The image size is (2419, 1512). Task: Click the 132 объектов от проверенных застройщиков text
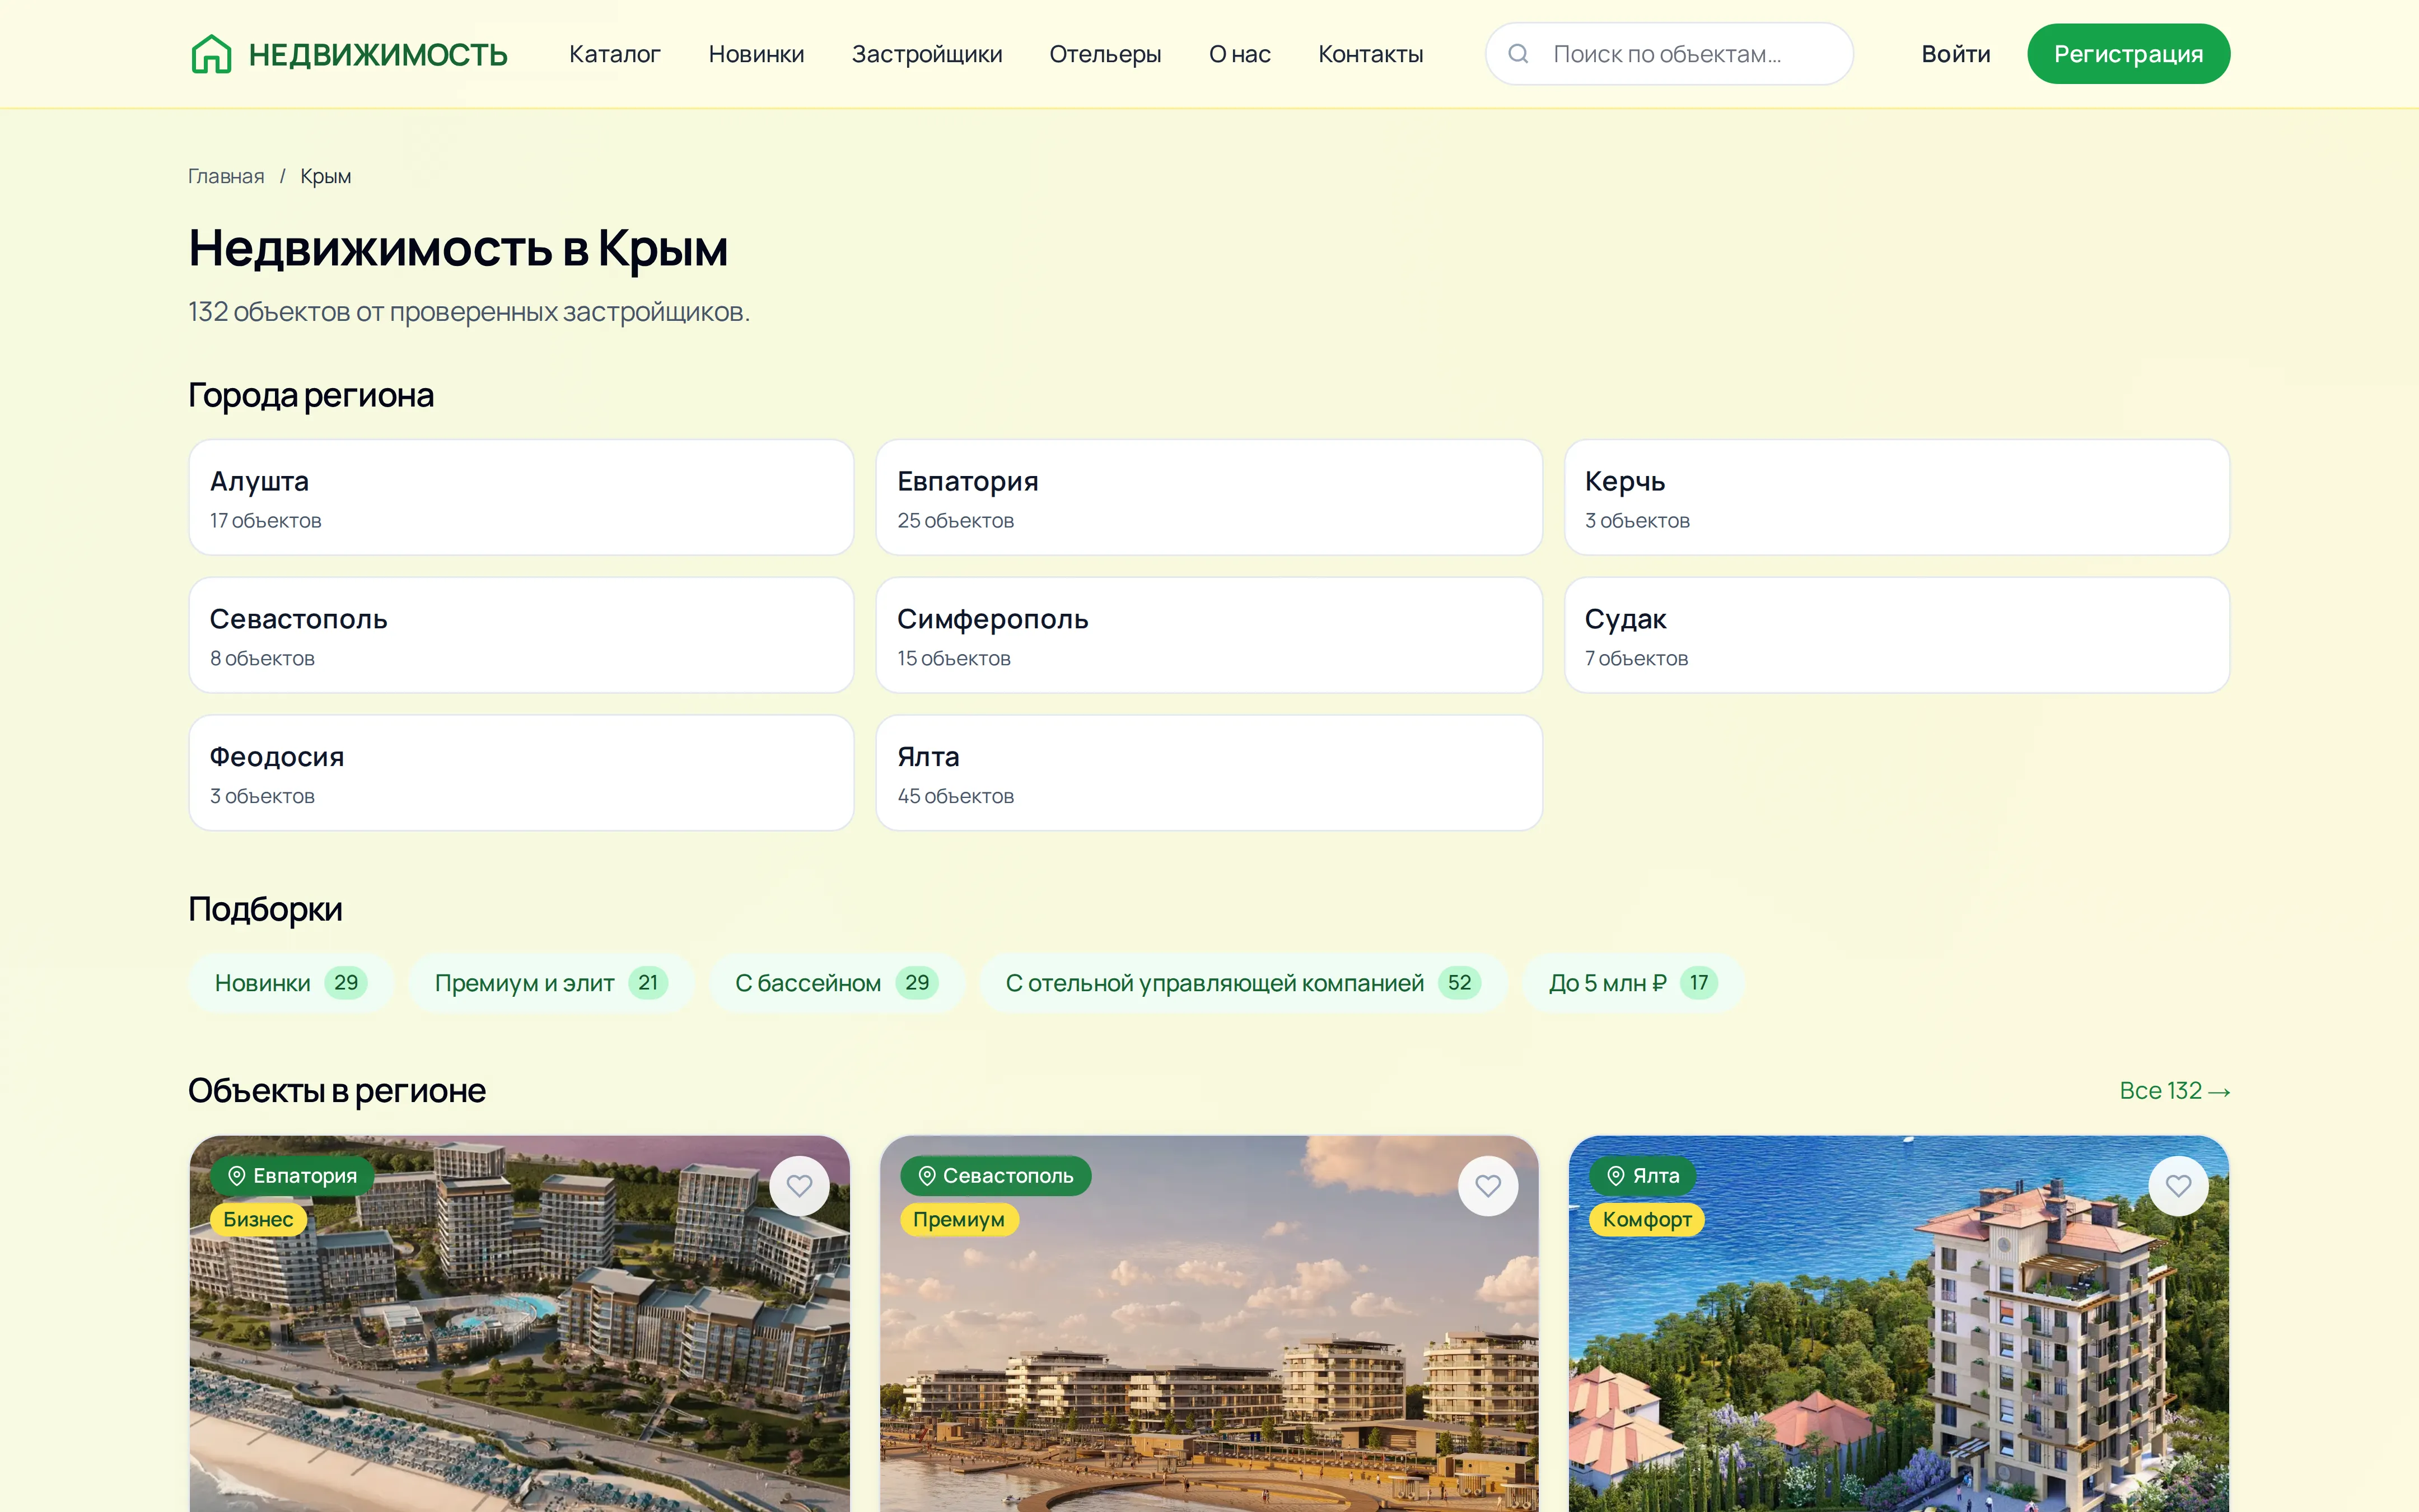click(469, 312)
